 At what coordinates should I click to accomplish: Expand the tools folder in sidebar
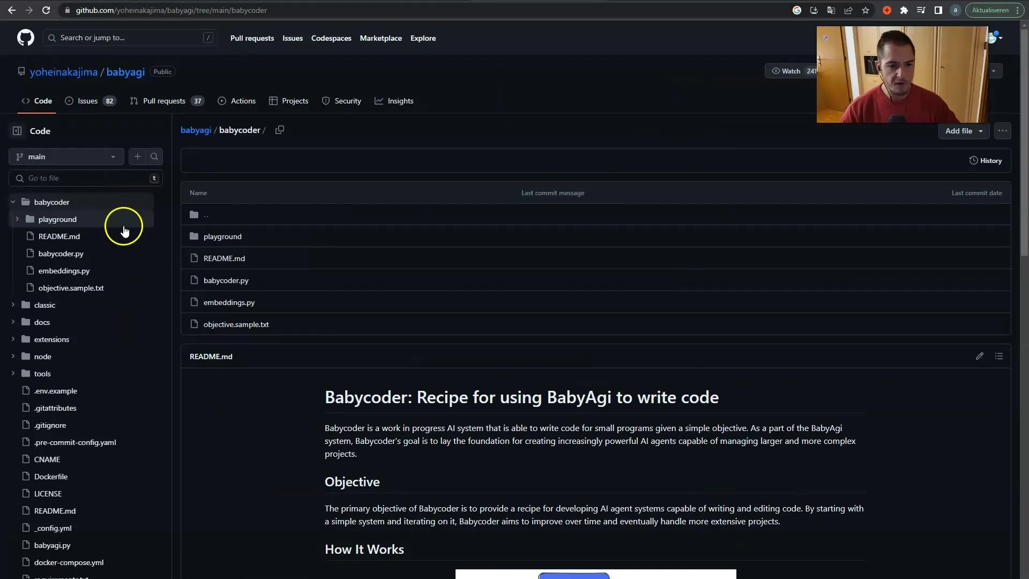14,373
